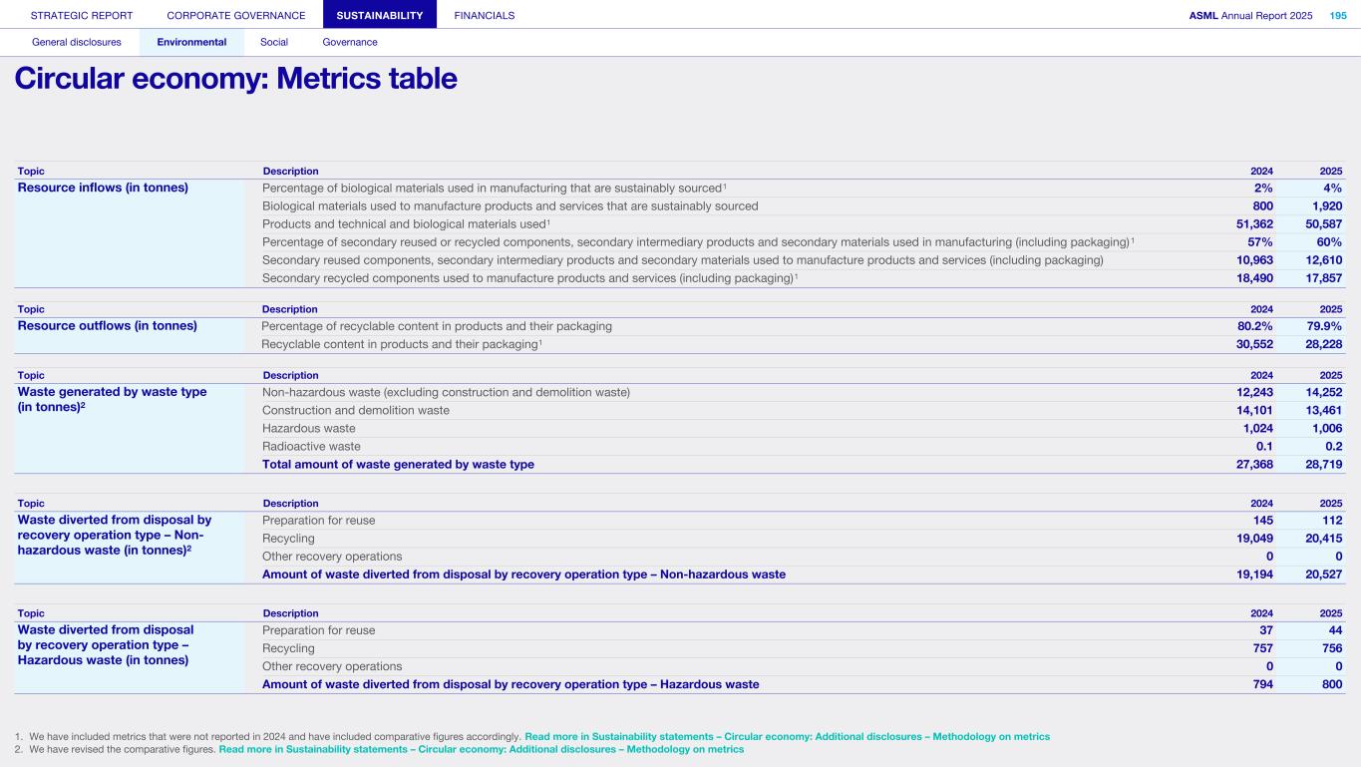The width and height of the screenshot is (1361, 767).
Task: Select the Sustainability top navigation tab
Action: [x=380, y=15]
